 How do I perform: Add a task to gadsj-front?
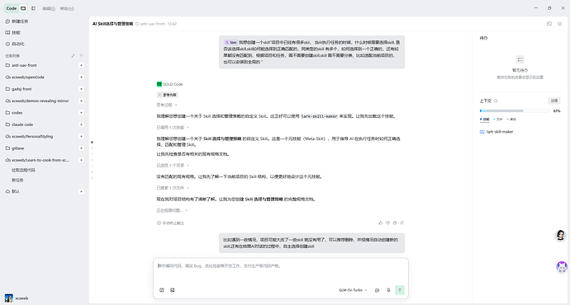[82, 89]
